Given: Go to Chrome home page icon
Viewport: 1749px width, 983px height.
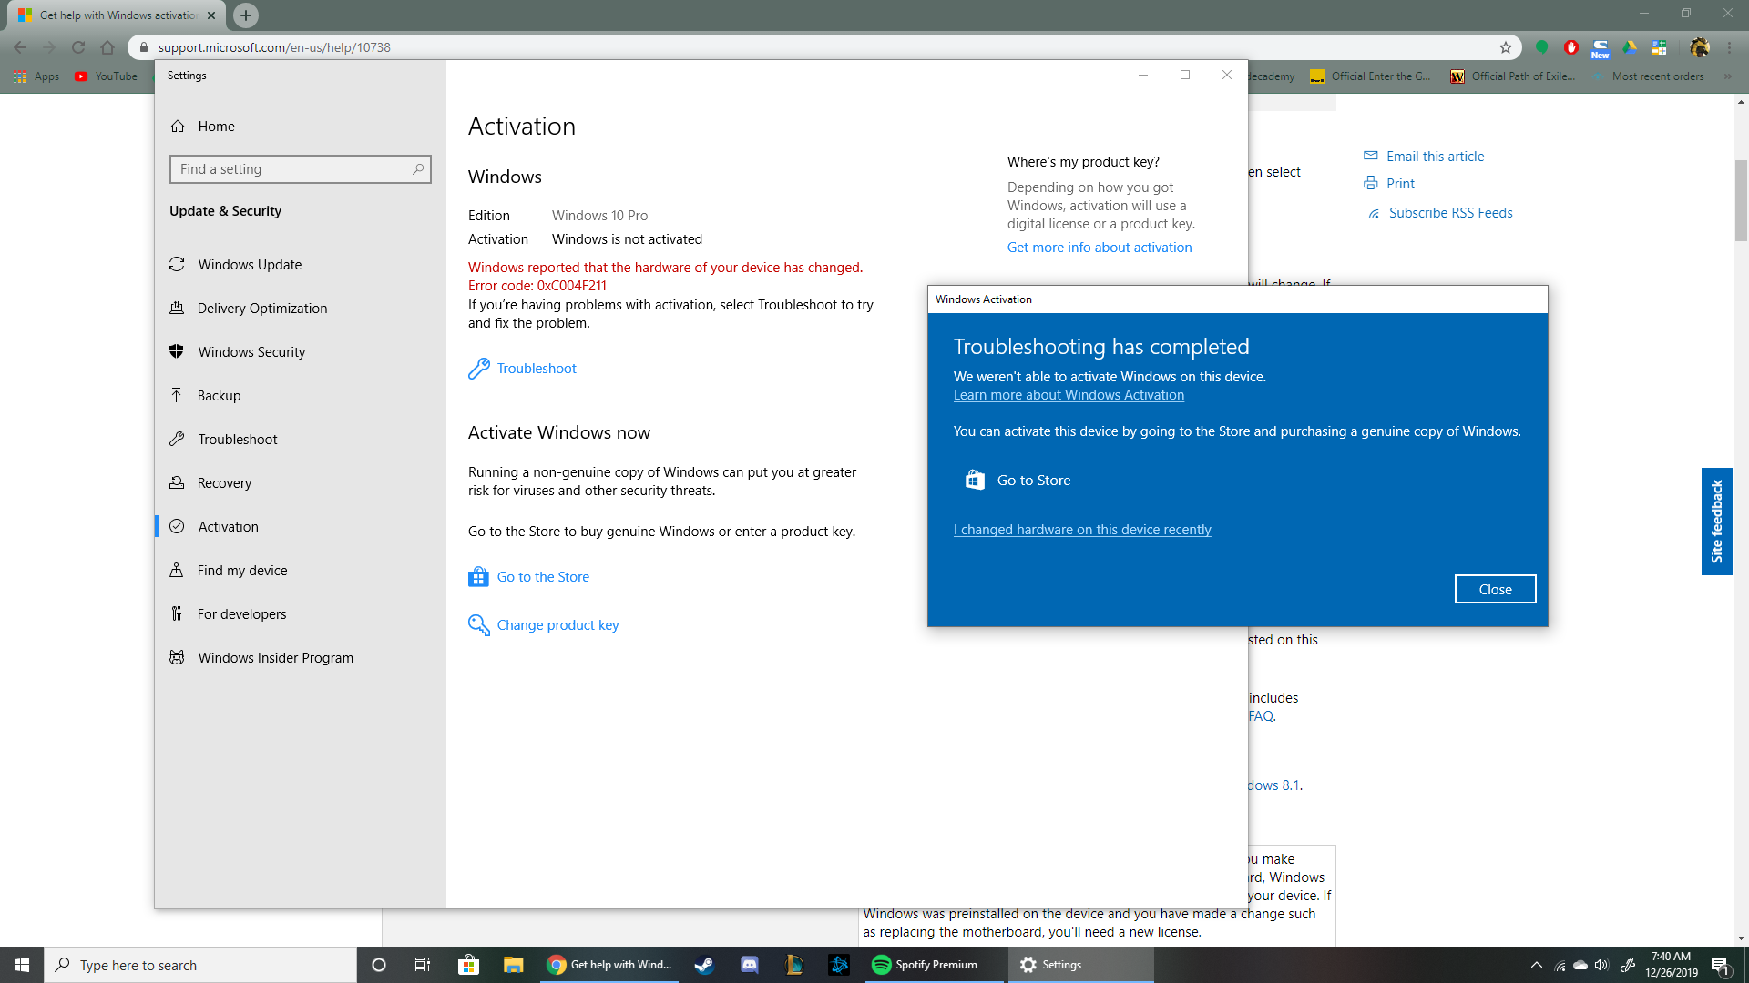Looking at the screenshot, I should (107, 47).
